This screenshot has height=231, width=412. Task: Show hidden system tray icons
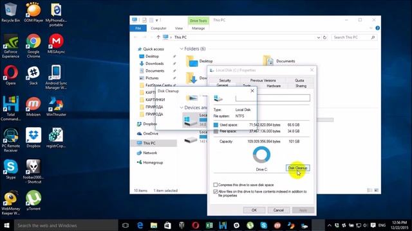tap(329, 225)
